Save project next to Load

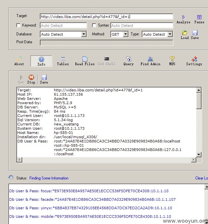[195, 35]
